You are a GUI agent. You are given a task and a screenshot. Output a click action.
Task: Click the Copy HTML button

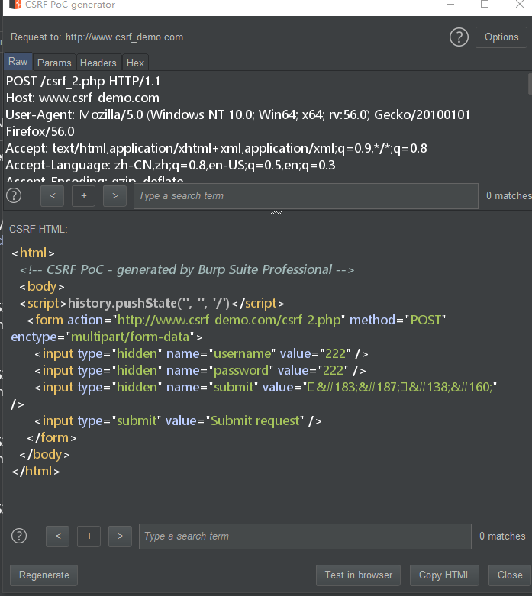[444, 575]
